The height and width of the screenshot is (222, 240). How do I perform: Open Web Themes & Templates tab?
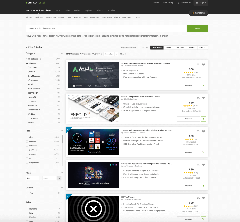click(x=38, y=10)
